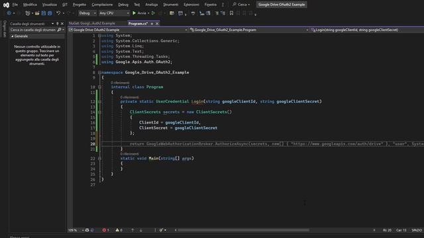Open the Compilazione menu
This screenshot has height=238, width=424.
pyautogui.click(x=102, y=5)
